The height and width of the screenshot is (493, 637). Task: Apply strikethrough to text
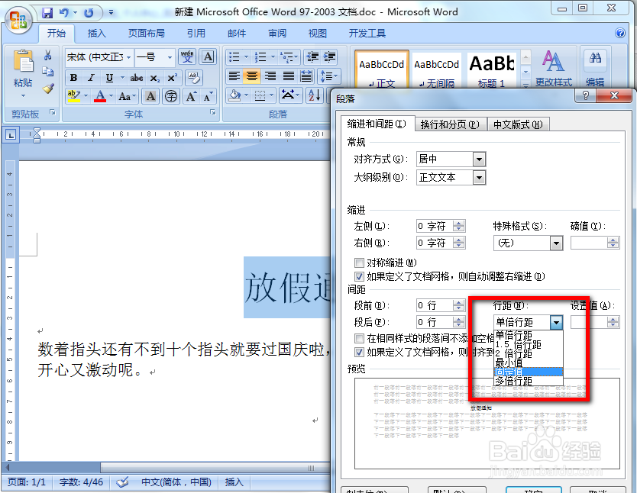pyautogui.click(x=137, y=78)
